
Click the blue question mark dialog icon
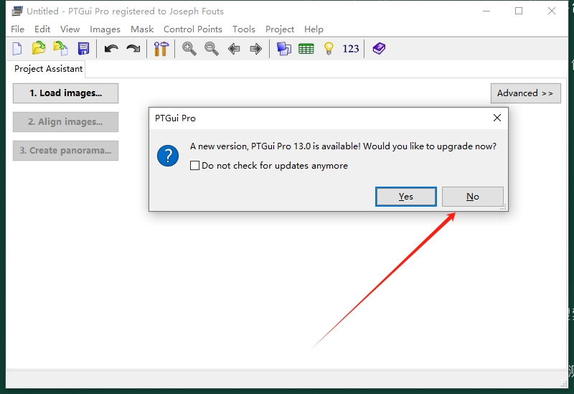168,156
